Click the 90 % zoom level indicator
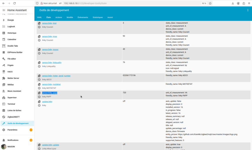This screenshot has width=252, height=150. (204, 3)
